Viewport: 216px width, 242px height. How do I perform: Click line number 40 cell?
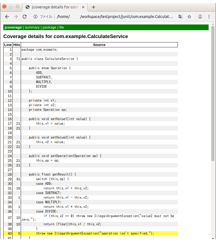8,234
